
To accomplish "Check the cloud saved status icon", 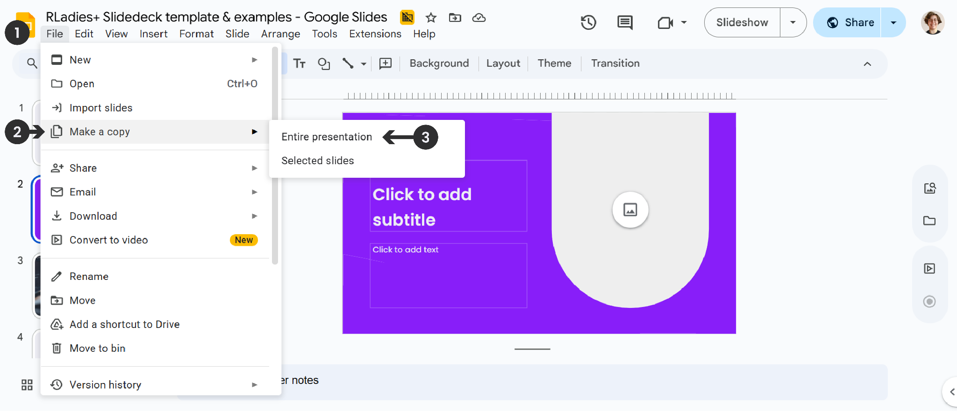I will pos(479,18).
